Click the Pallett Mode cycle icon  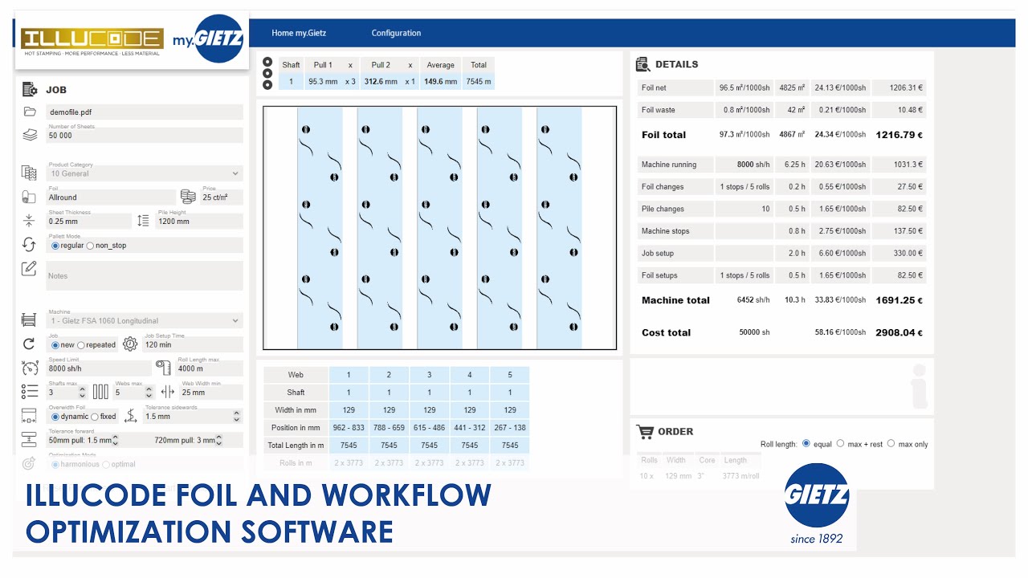pos(30,245)
